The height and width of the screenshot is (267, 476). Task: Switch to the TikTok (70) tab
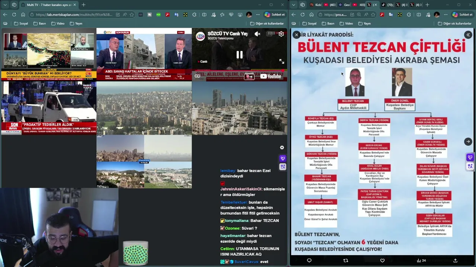point(387,5)
